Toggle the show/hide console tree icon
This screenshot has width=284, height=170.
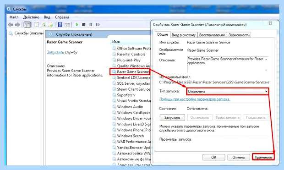[27, 24]
